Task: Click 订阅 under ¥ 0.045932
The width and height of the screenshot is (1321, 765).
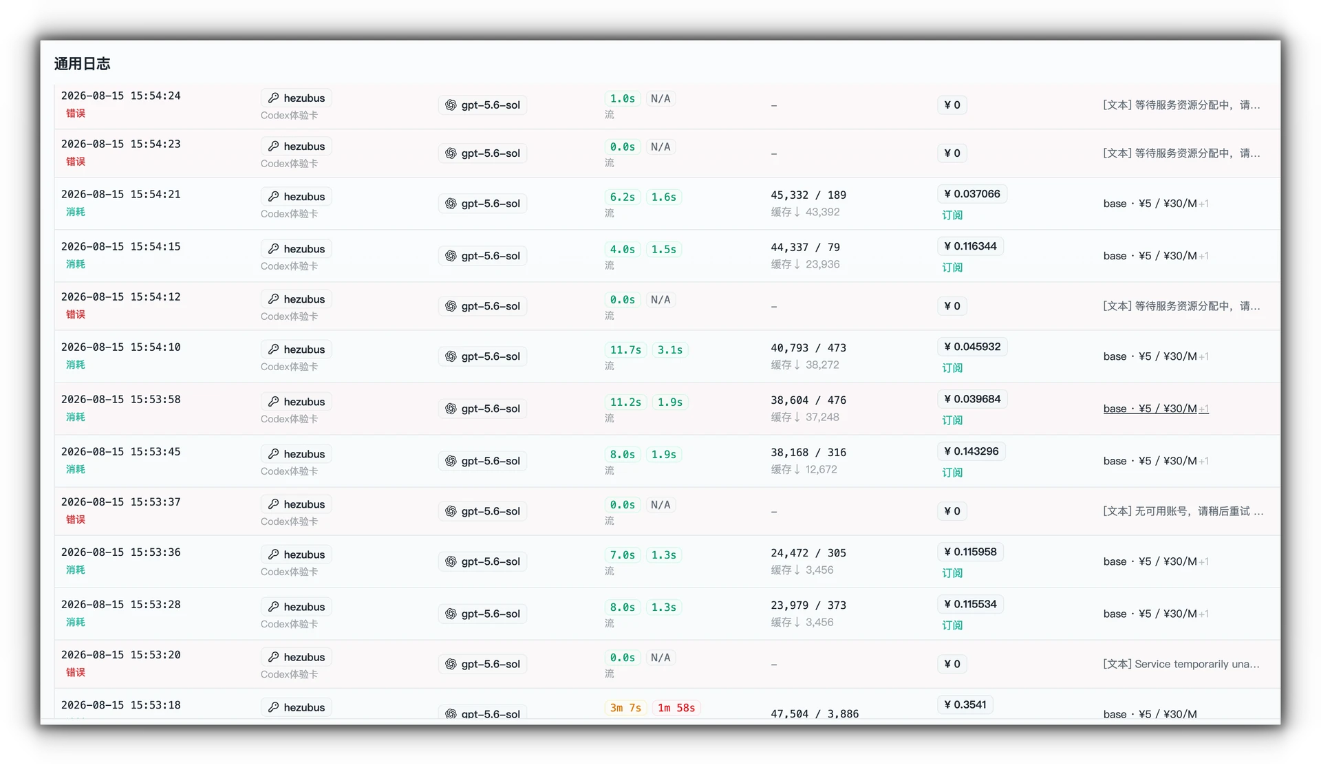Action: (x=952, y=367)
